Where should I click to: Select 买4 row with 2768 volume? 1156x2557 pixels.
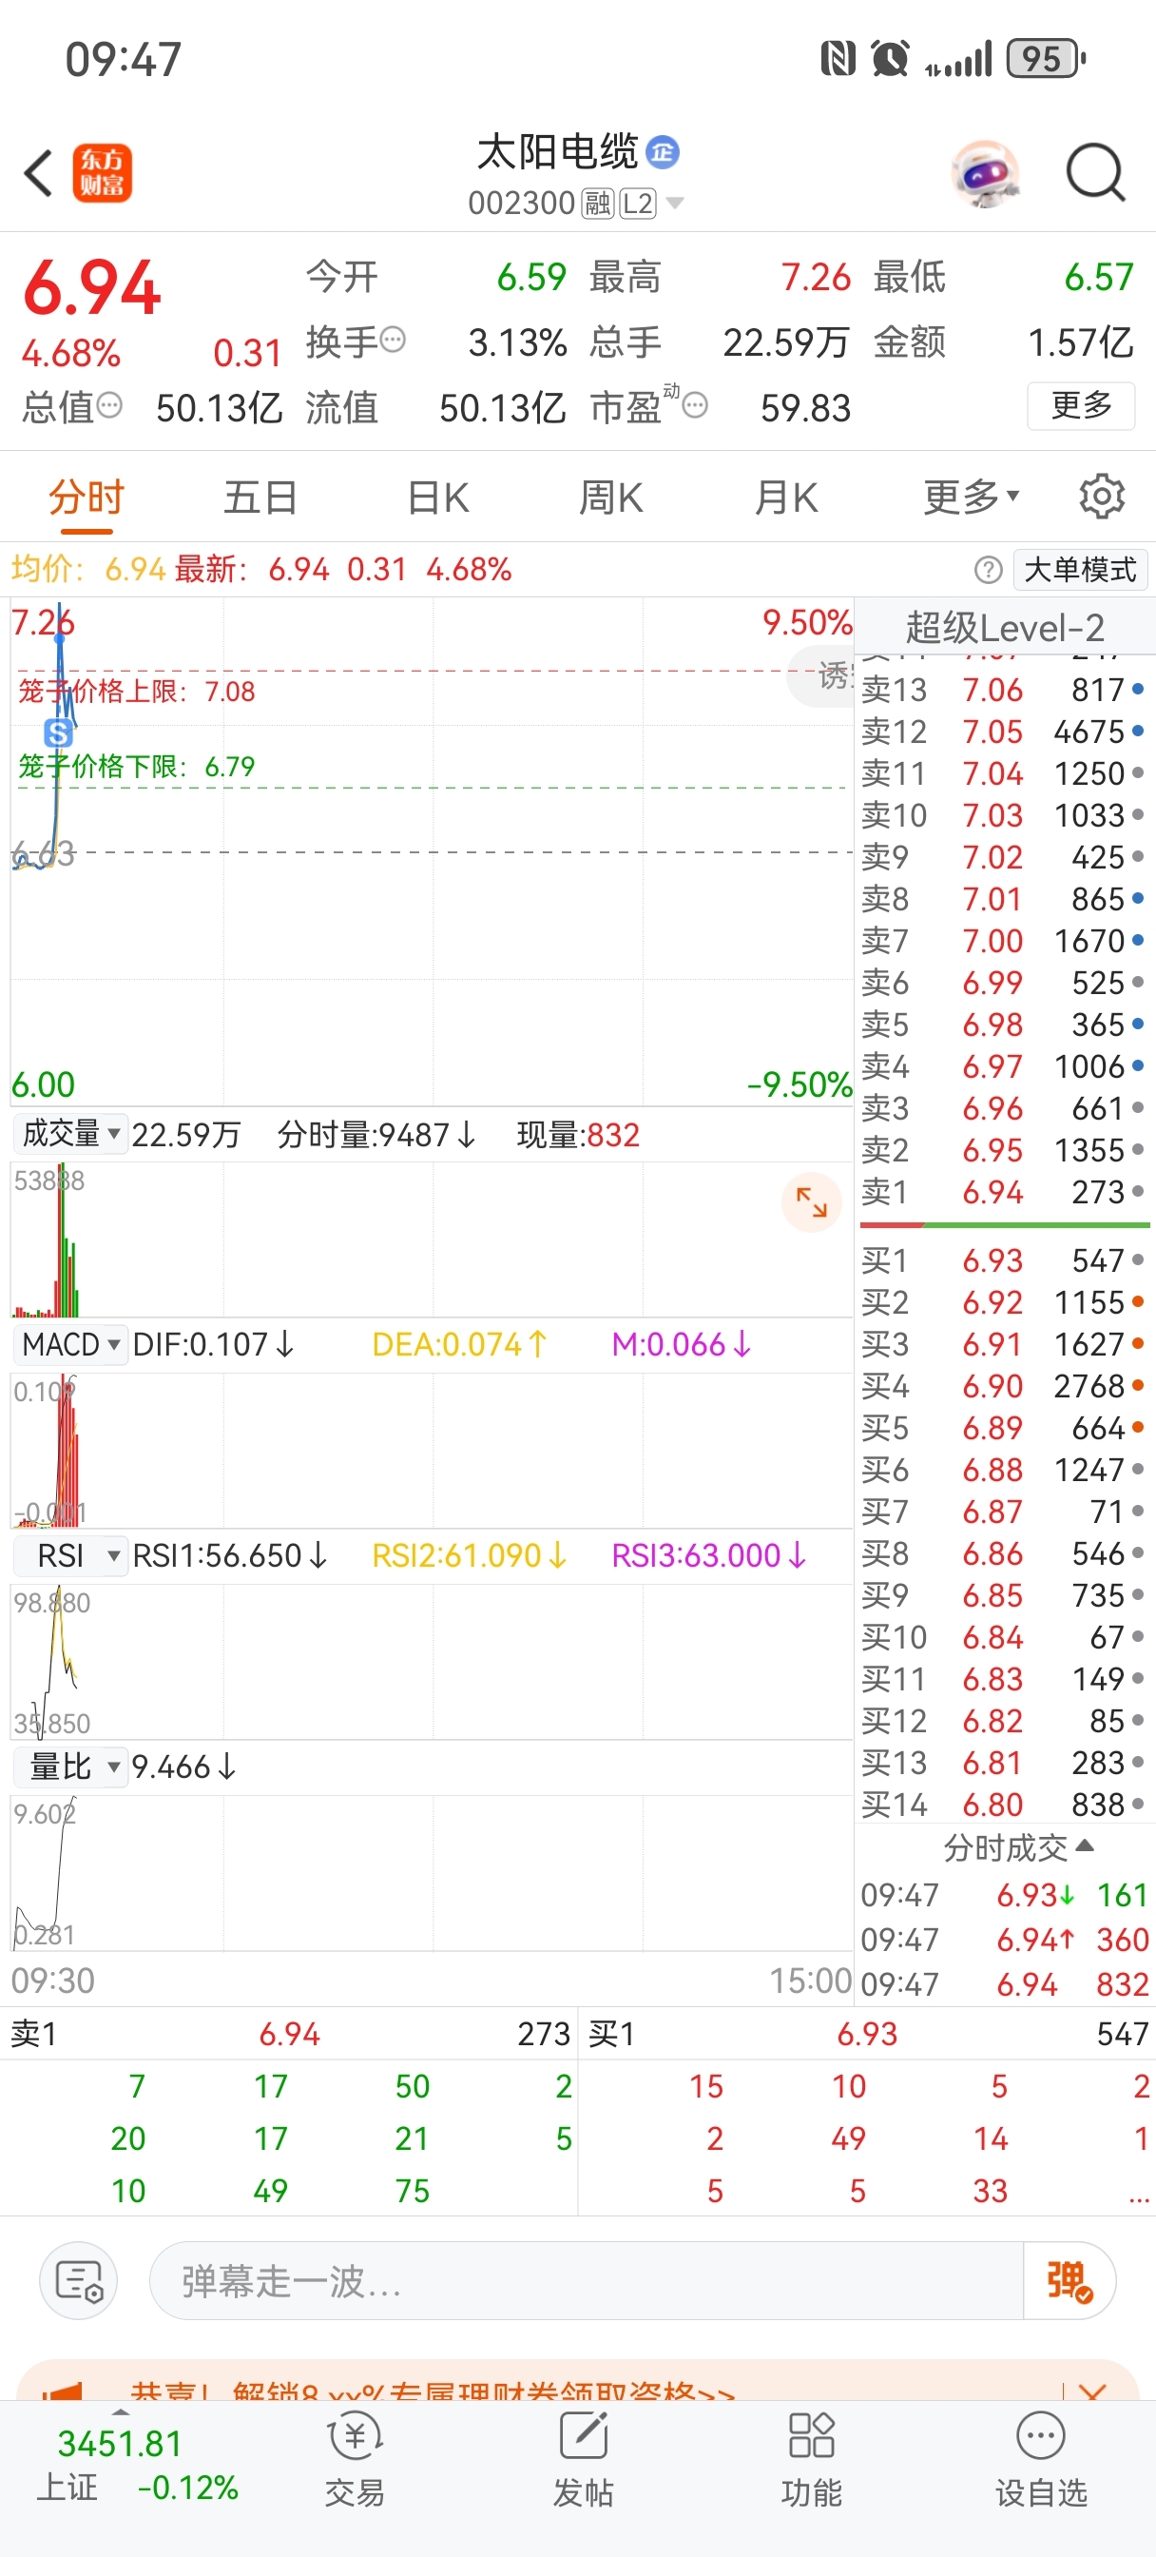click(x=1004, y=1386)
